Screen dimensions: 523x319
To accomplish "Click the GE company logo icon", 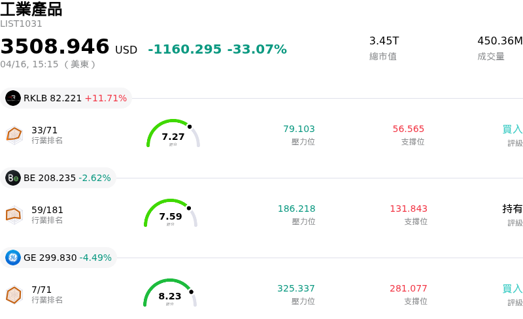I will (x=13, y=258).
